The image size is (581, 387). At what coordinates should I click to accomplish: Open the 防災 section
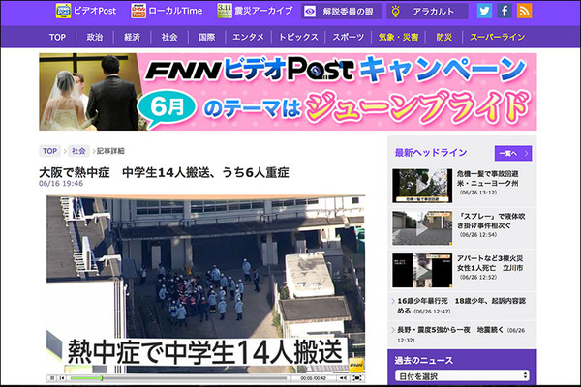pyautogui.click(x=443, y=37)
